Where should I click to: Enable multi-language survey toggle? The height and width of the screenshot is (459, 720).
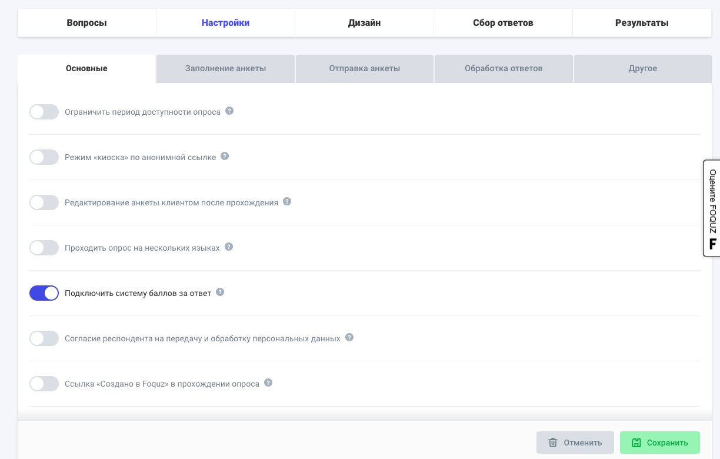pos(44,248)
